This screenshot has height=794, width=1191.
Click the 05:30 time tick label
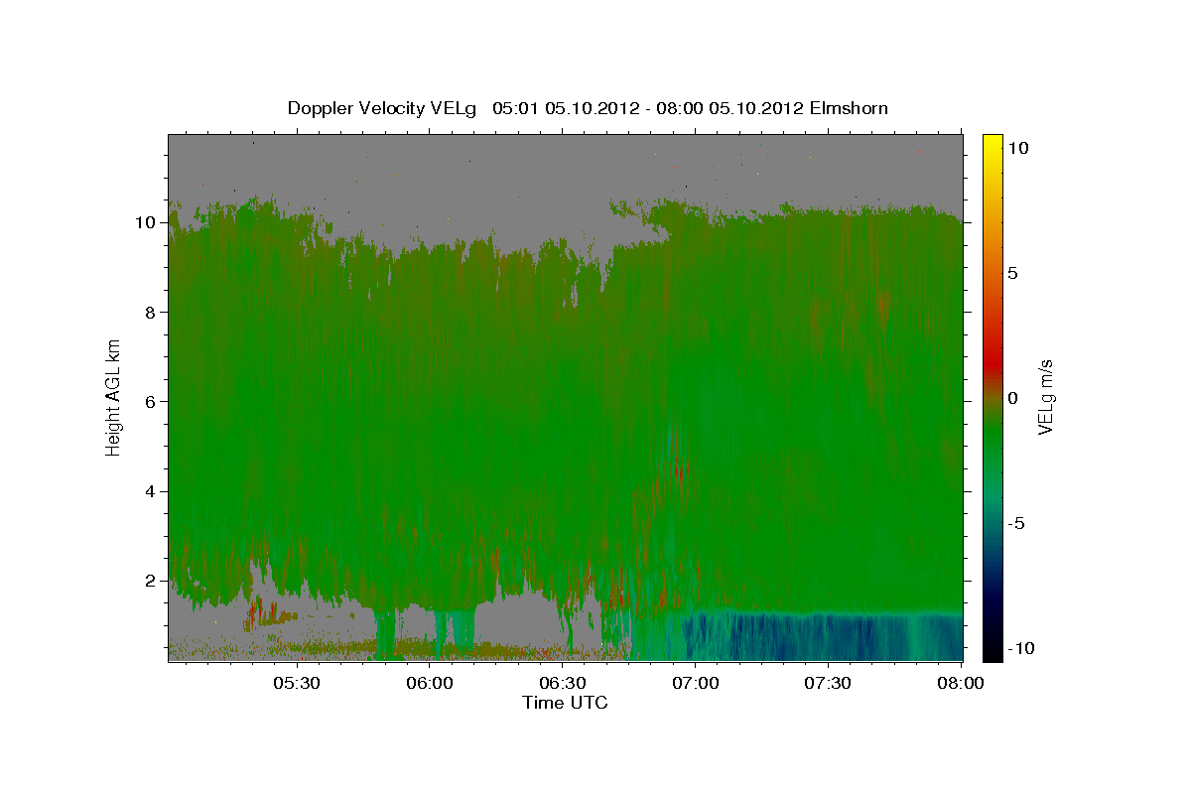point(298,683)
